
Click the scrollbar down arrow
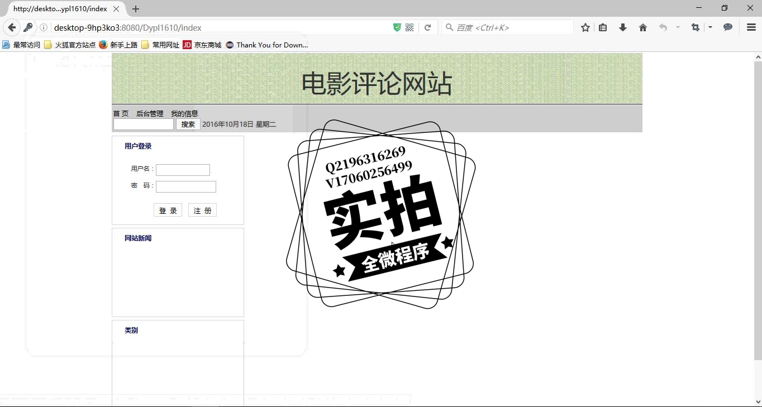[x=758, y=401]
